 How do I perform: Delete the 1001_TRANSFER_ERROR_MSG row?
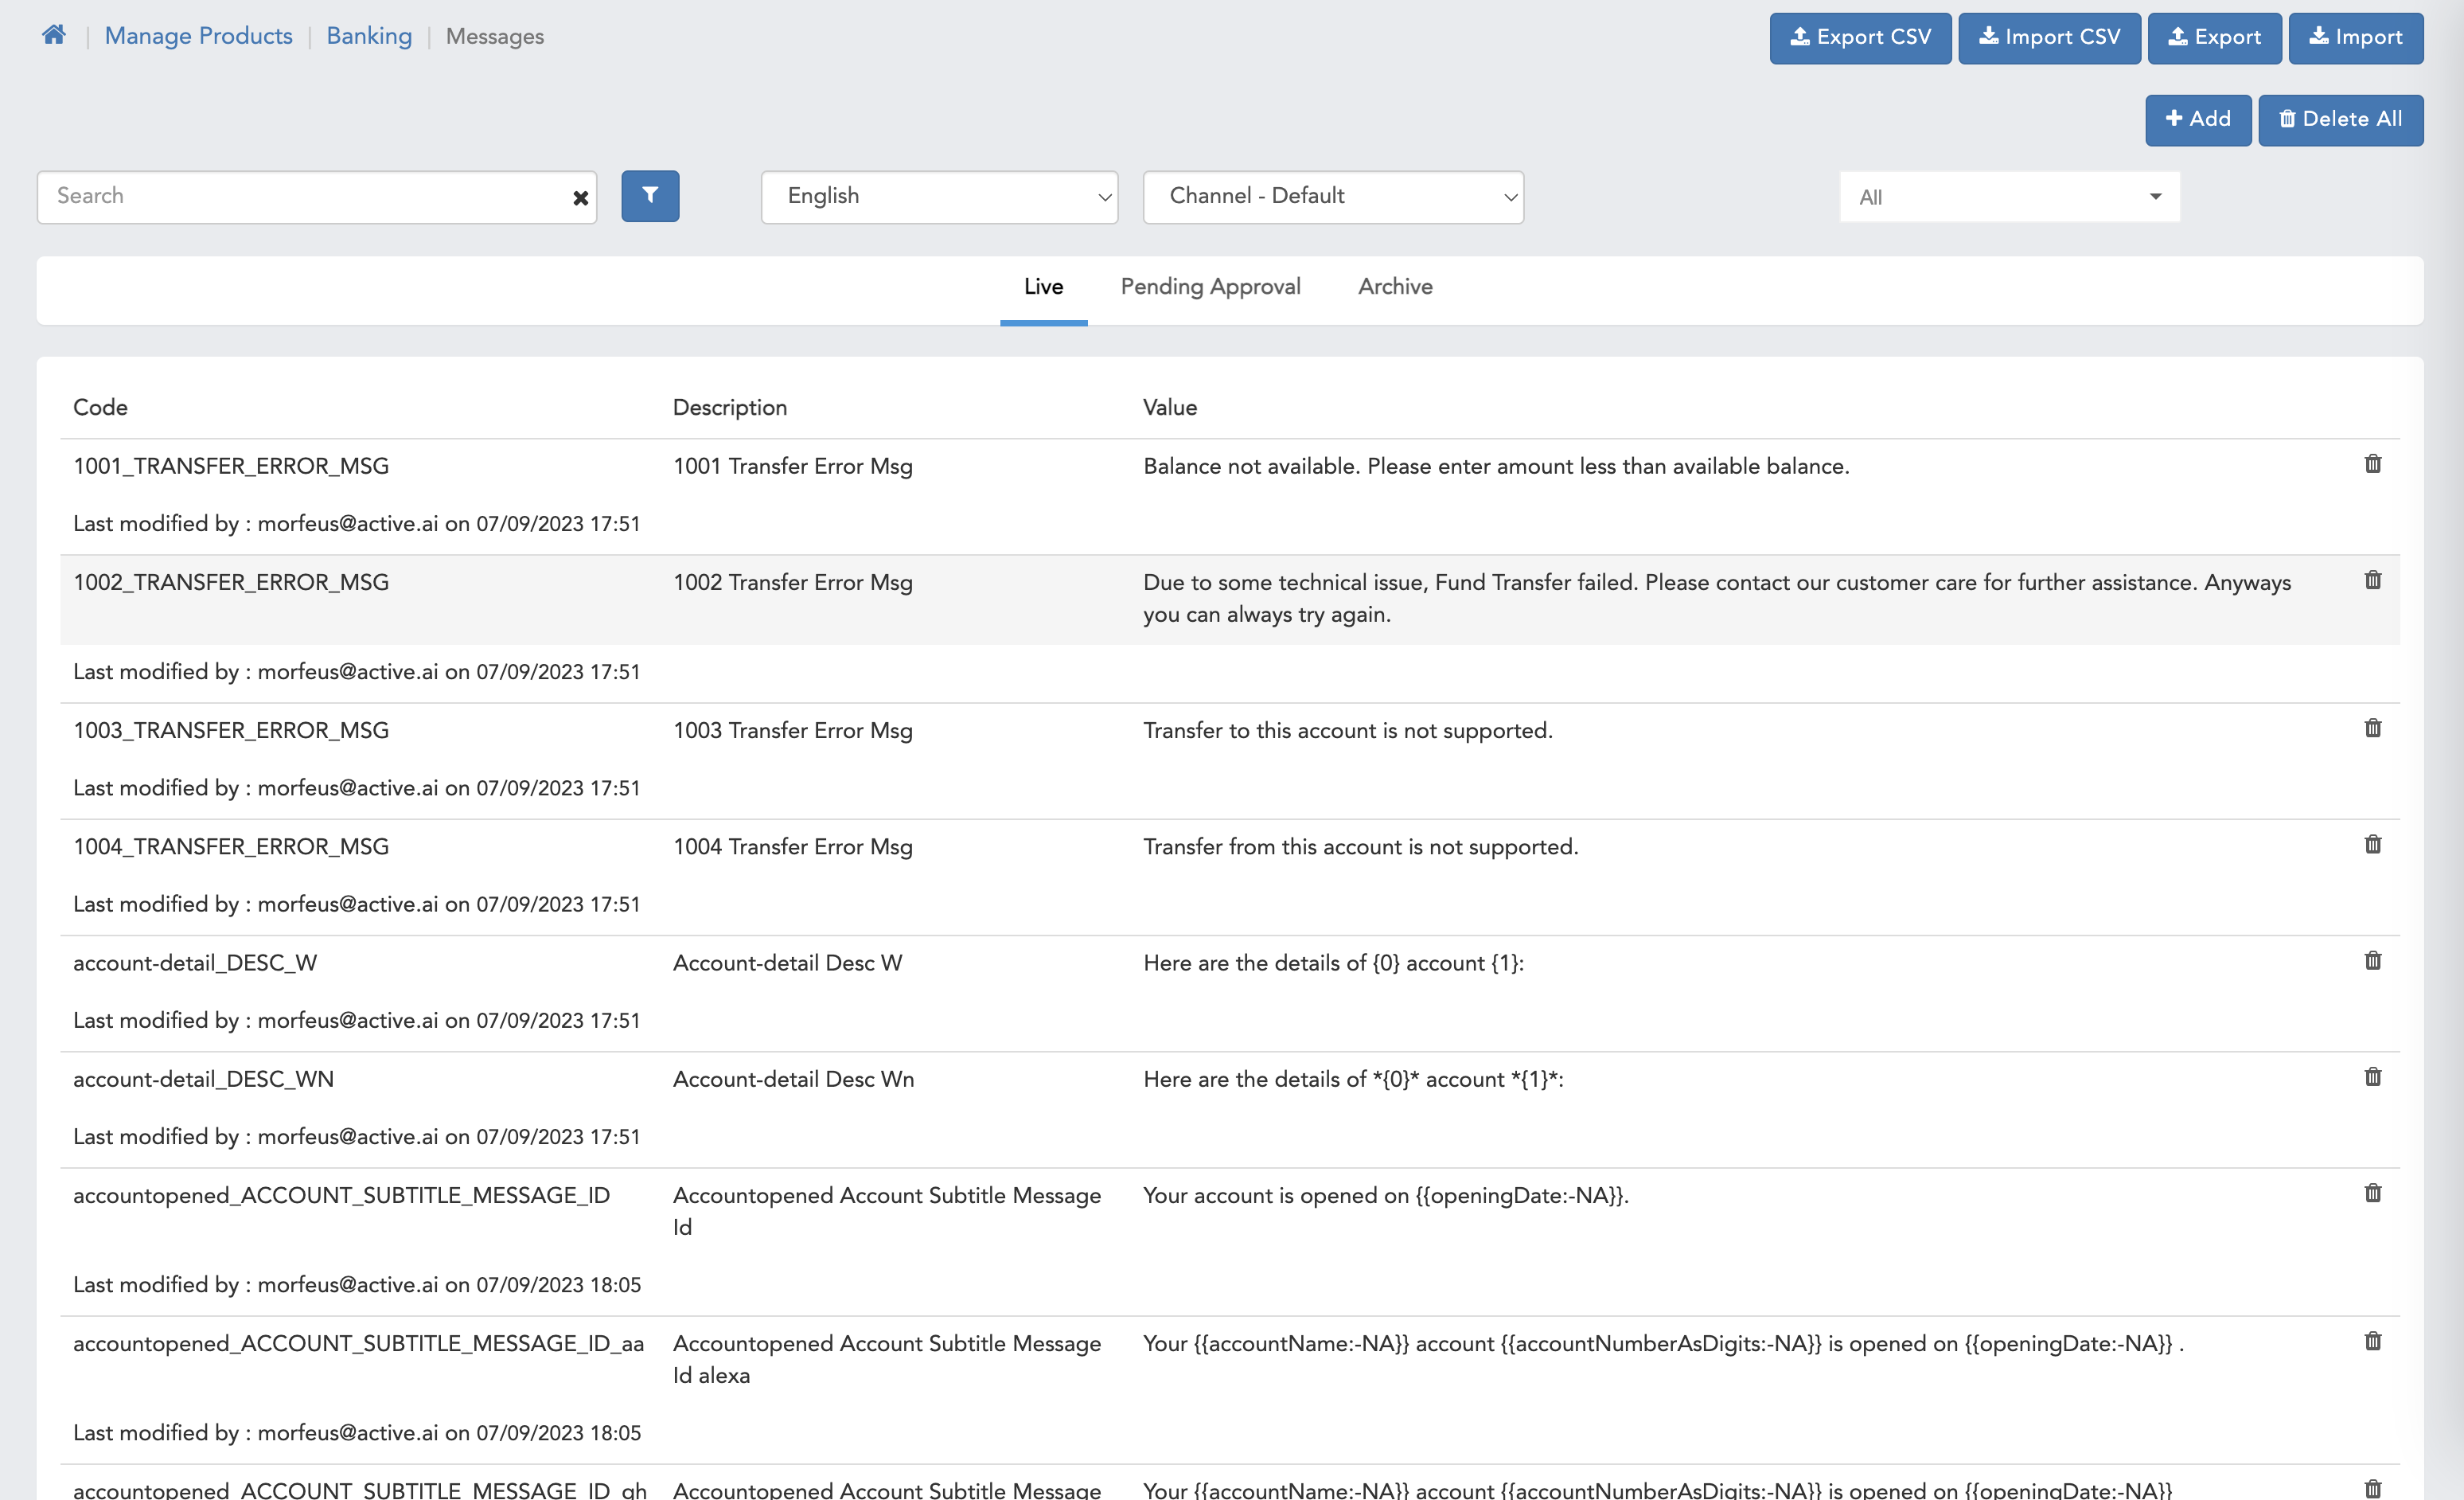2373,463
